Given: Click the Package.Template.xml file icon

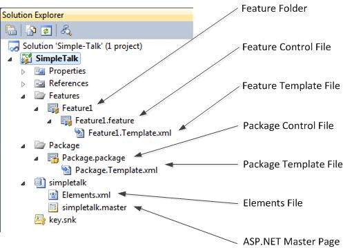Looking at the screenshot, I should pos(66,170).
